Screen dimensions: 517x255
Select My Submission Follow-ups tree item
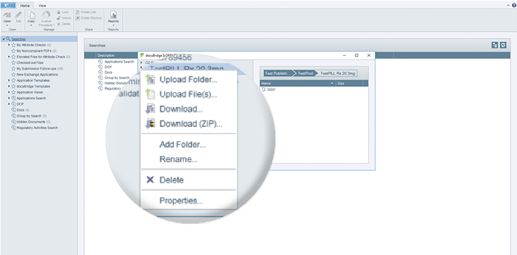click(x=37, y=68)
